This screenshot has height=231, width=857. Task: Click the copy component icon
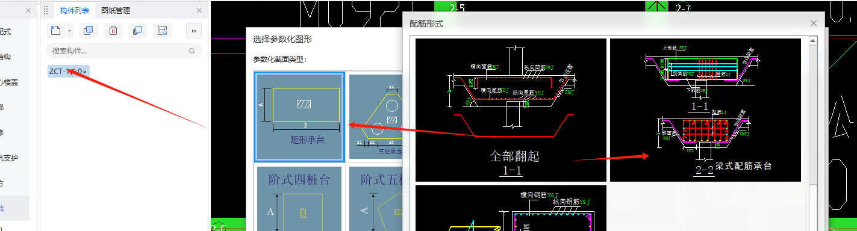click(x=88, y=31)
